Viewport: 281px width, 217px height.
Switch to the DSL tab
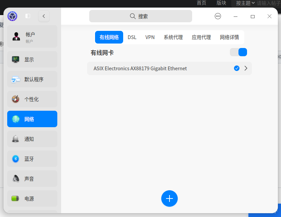pos(132,37)
